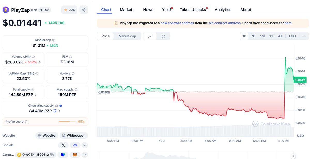Click the Profile score progress bar
This screenshot has width=310, height=159.
(x=67, y=122)
